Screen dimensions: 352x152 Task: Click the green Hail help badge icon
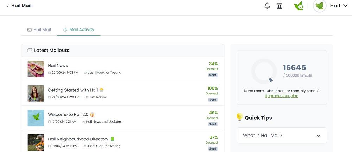point(298,6)
